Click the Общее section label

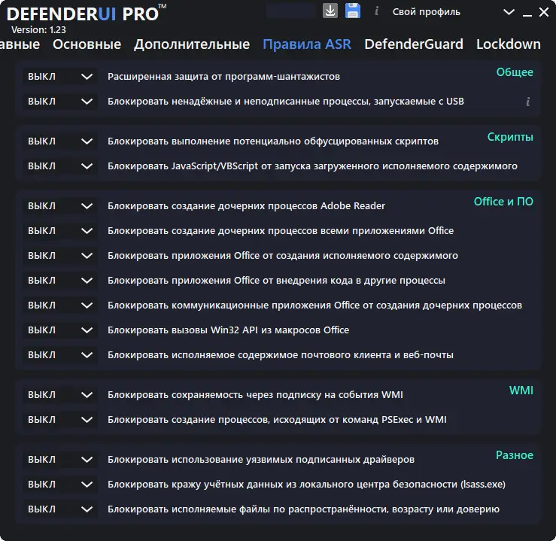pos(515,72)
